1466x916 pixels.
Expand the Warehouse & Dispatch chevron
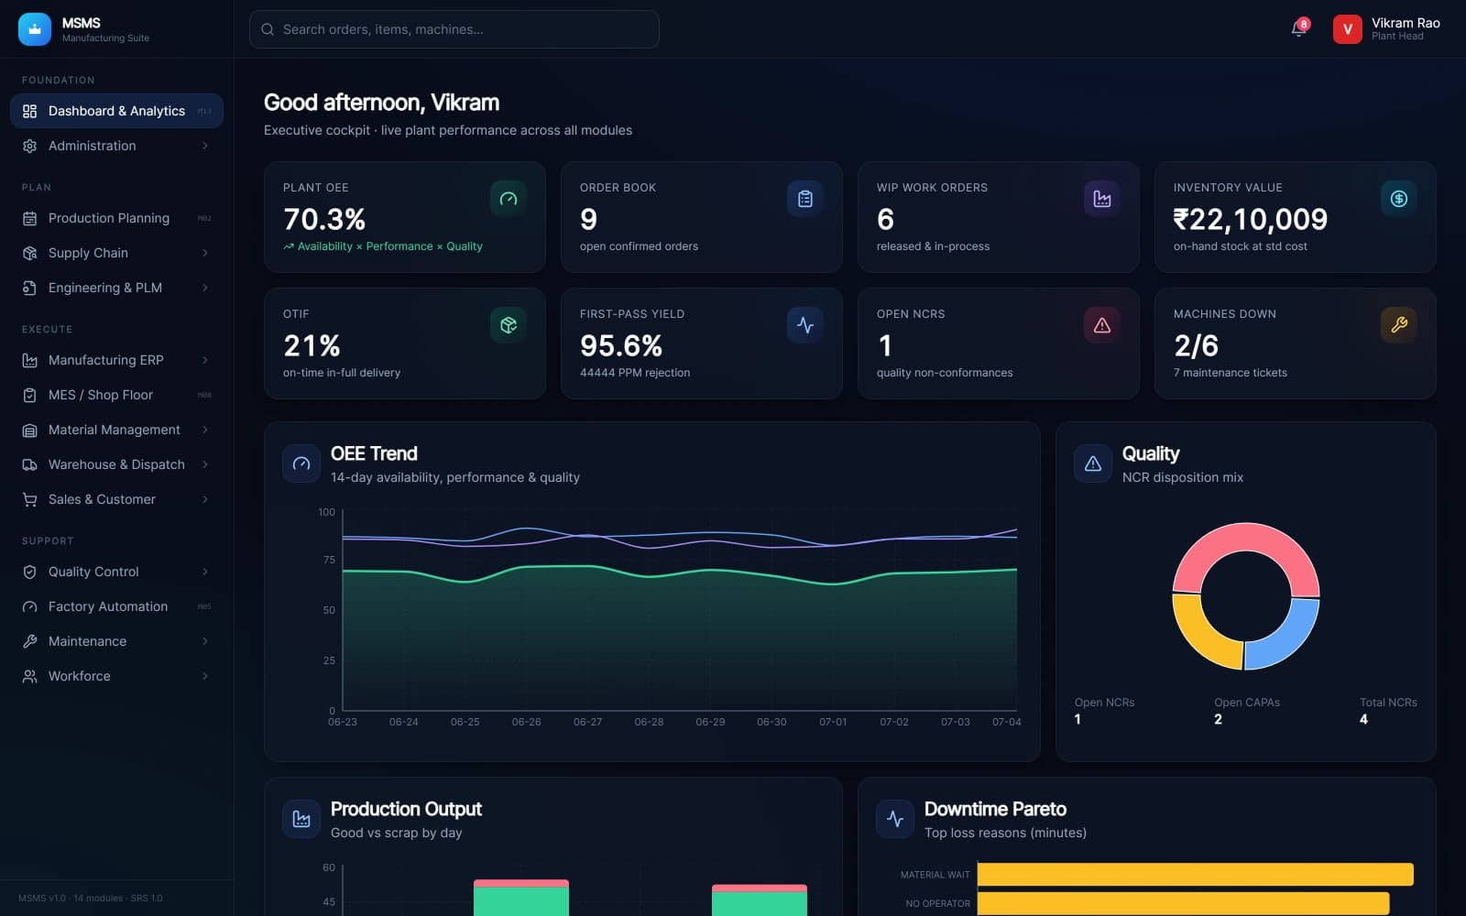pyautogui.click(x=204, y=464)
